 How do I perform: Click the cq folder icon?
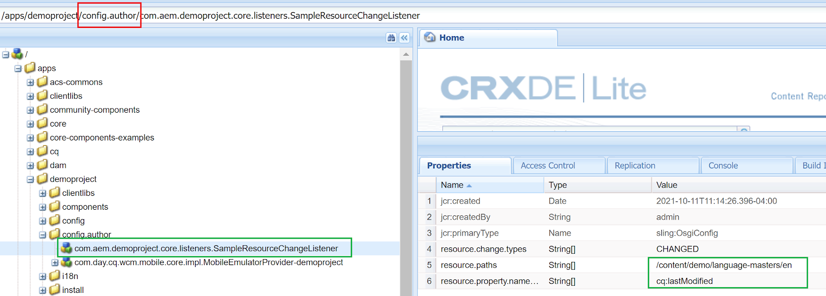tap(42, 151)
